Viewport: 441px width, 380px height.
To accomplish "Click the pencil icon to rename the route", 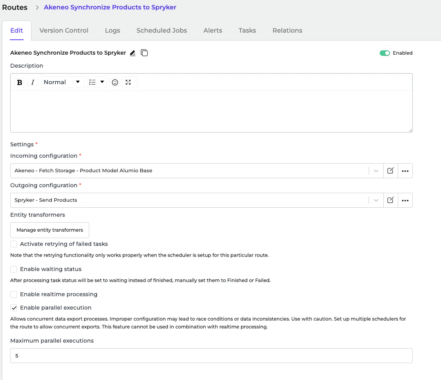I will coord(133,53).
